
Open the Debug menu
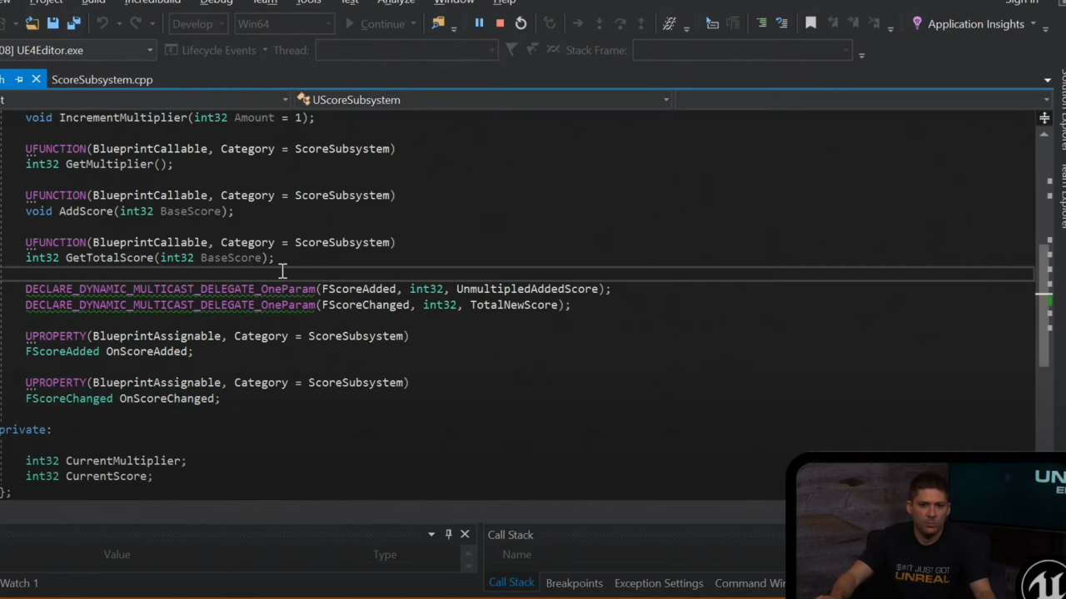(216, 2)
